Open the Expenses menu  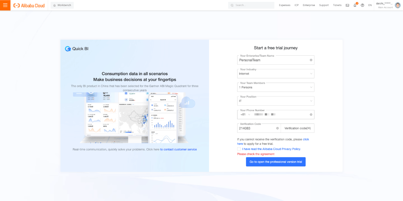coord(285,5)
